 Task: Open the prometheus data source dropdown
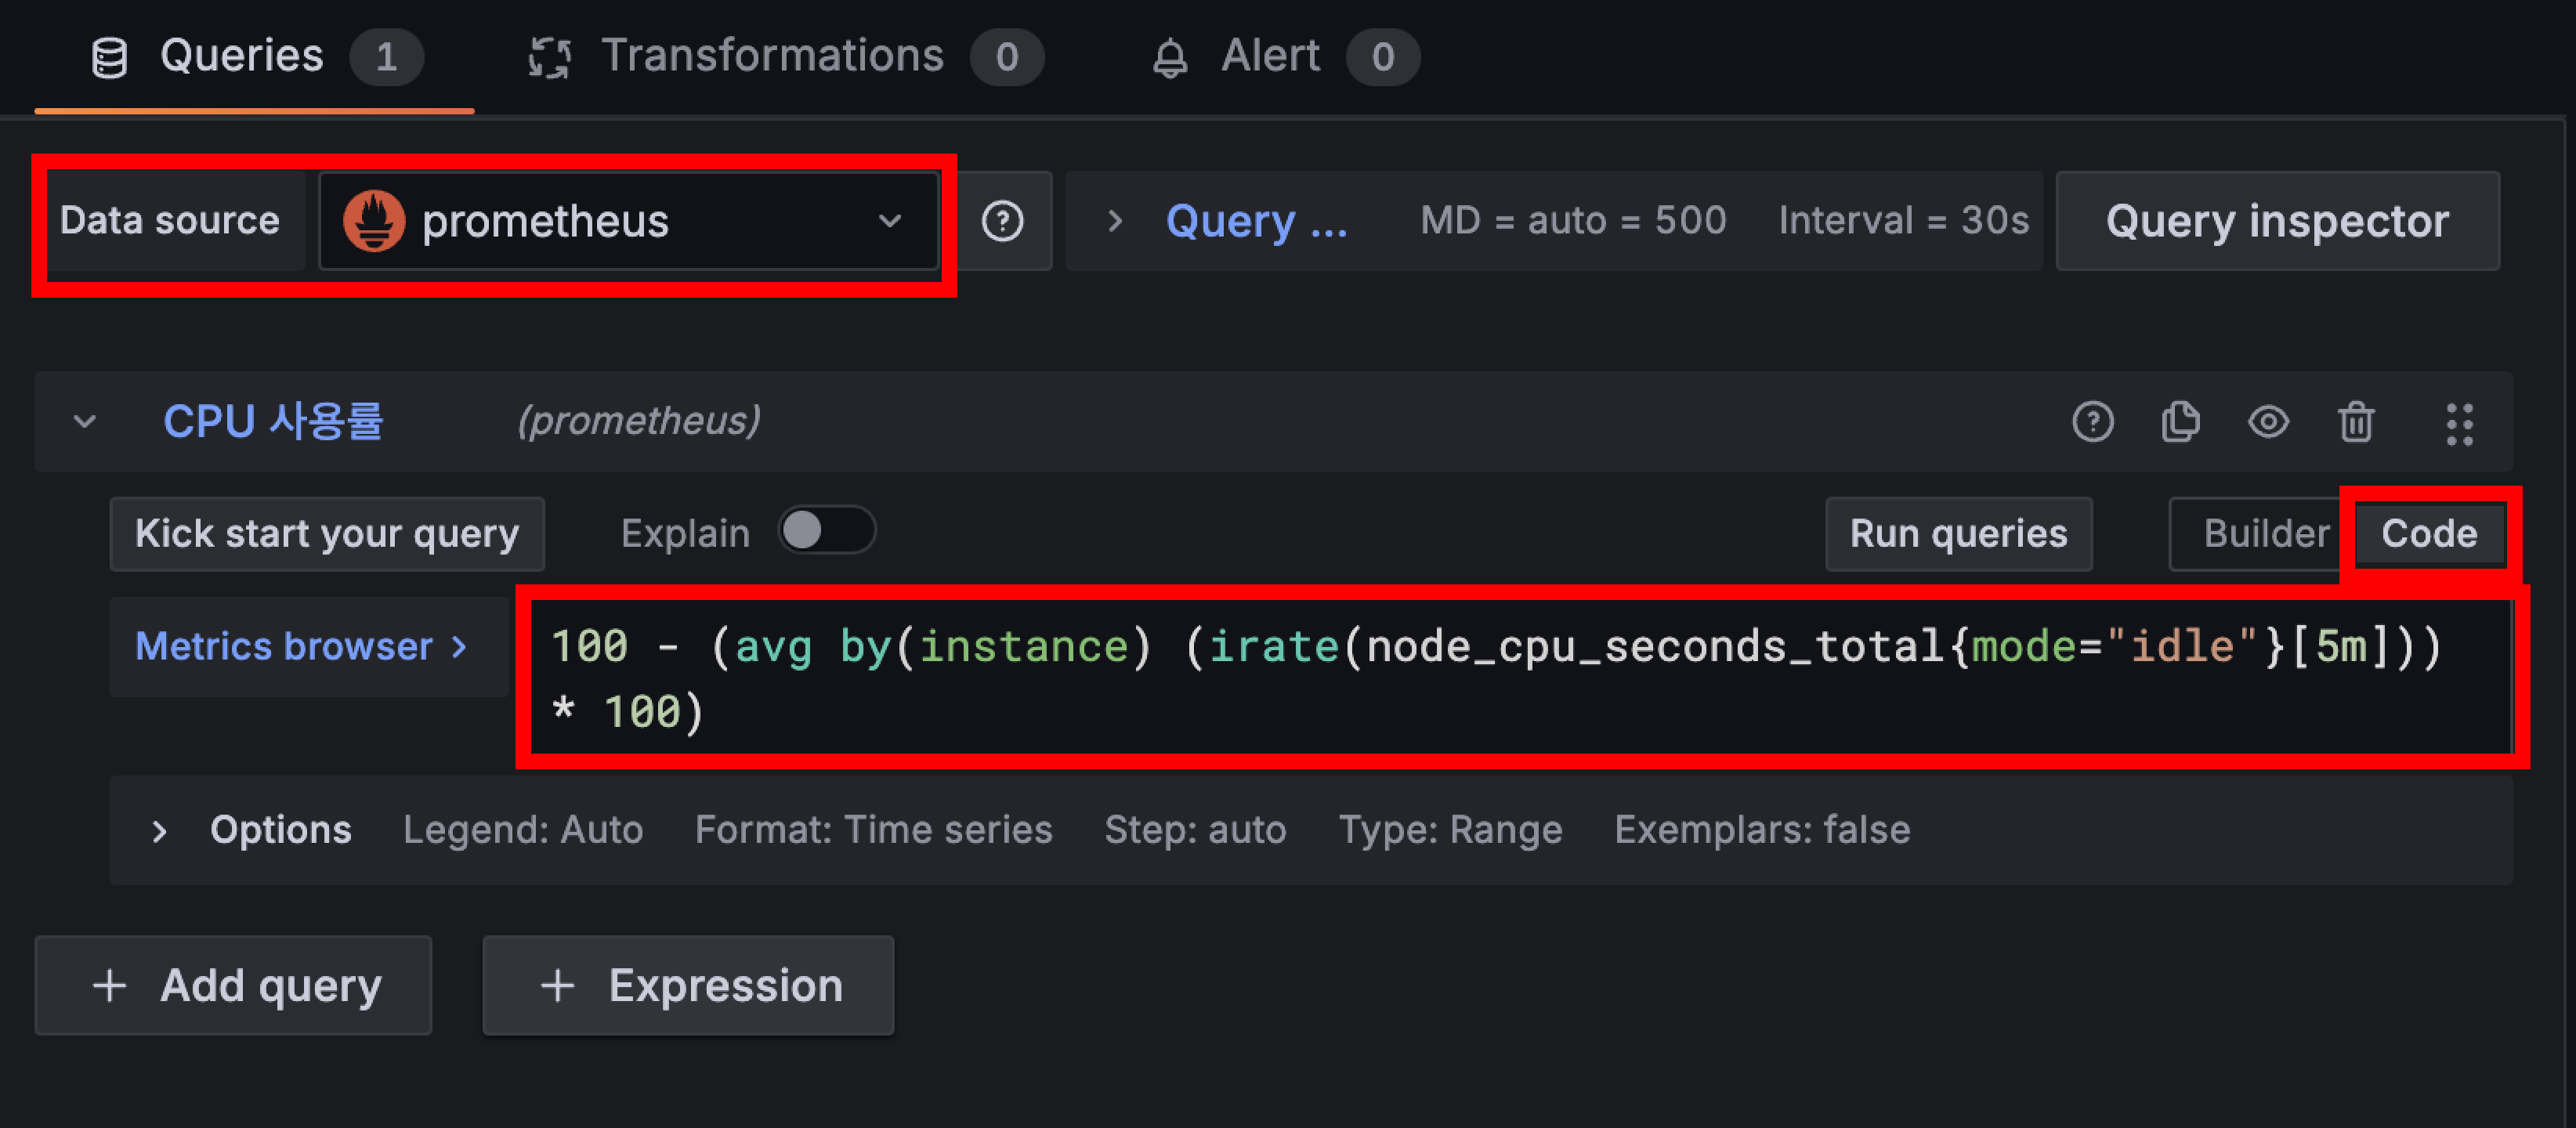pyautogui.click(x=628, y=221)
